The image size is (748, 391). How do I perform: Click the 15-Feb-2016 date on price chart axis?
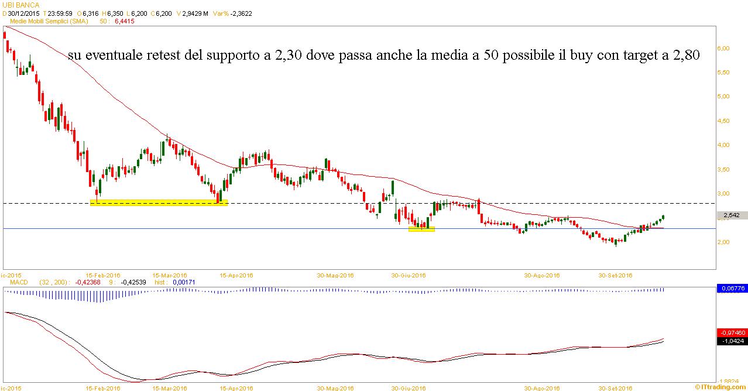click(103, 275)
